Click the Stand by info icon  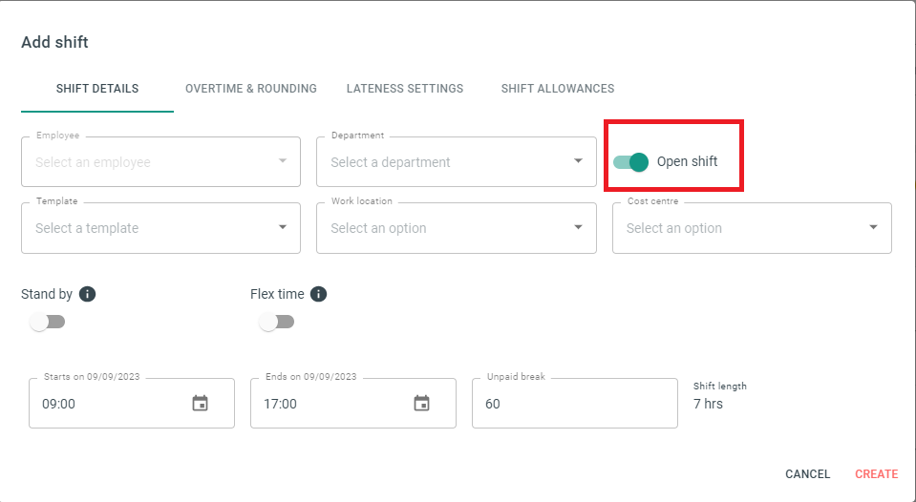[x=87, y=294]
